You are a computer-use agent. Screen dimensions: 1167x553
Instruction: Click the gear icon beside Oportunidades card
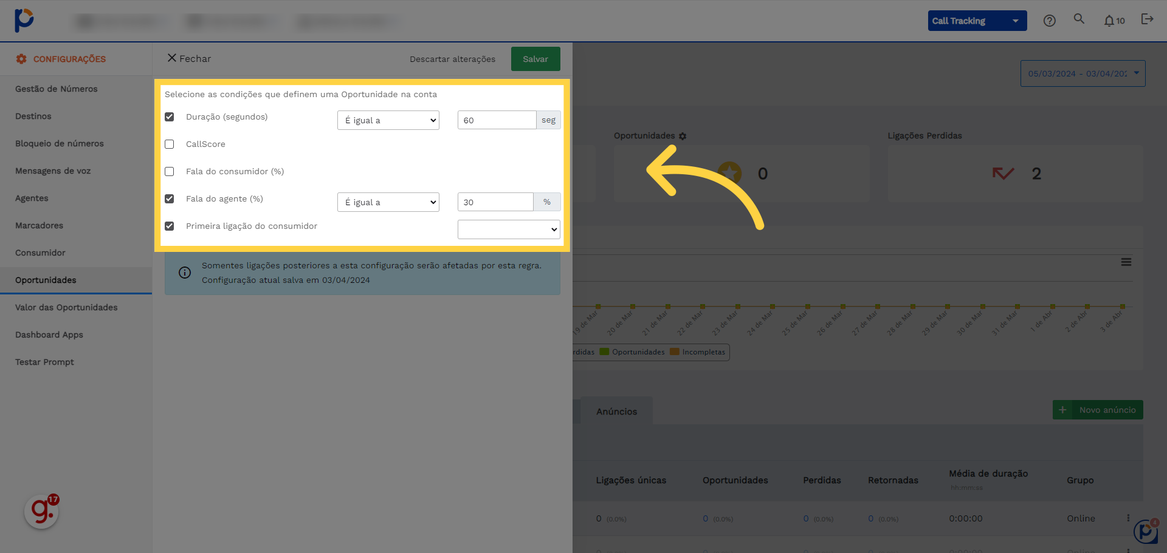coord(683,136)
